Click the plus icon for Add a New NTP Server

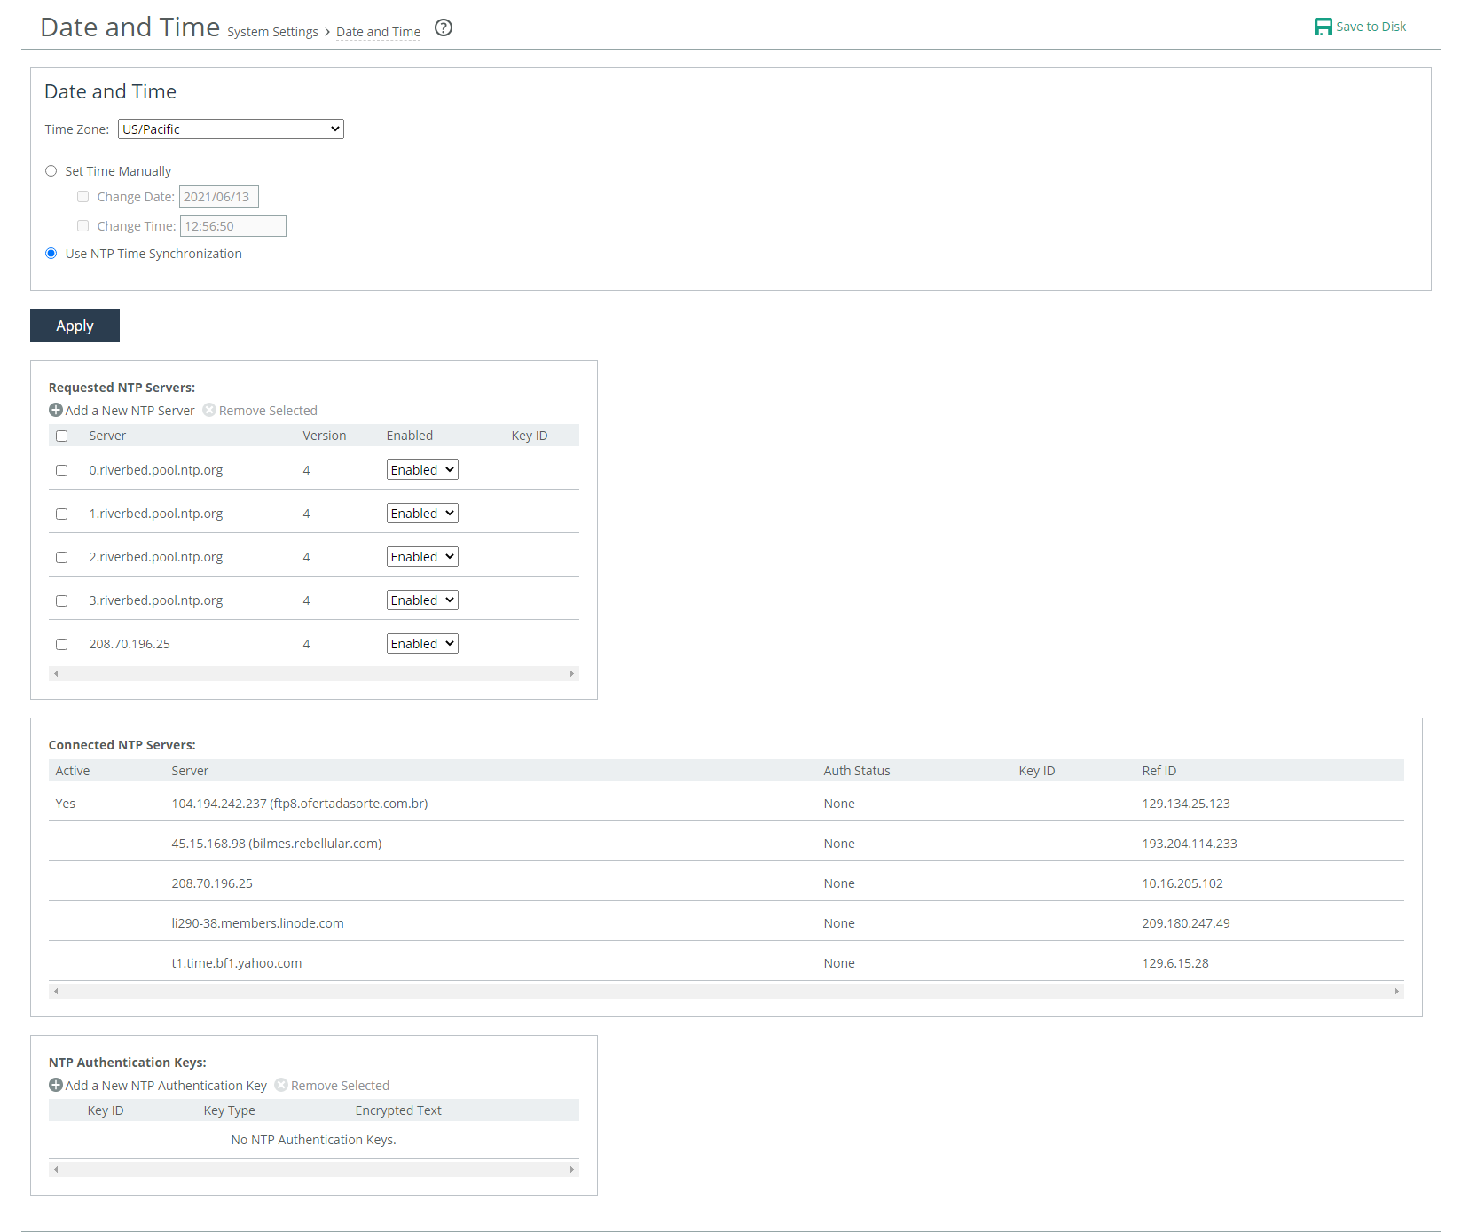(x=56, y=411)
